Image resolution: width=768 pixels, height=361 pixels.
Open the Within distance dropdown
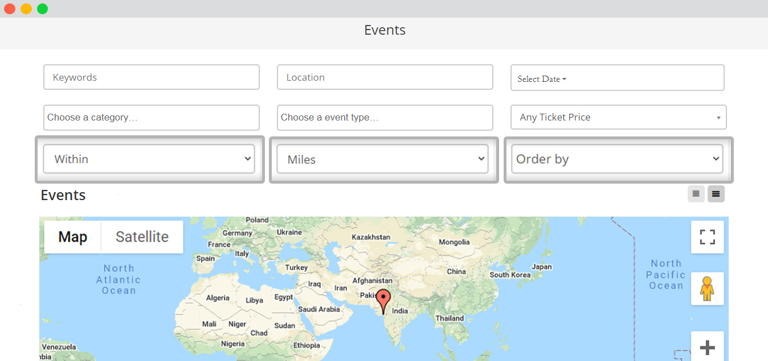(149, 159)
